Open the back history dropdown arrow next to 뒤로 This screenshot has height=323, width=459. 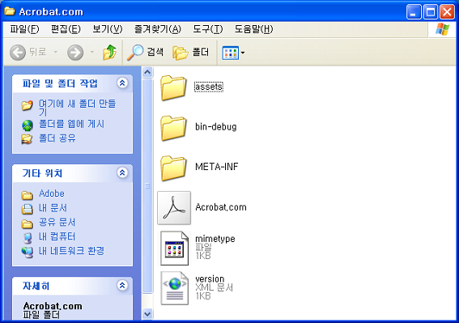55,53
